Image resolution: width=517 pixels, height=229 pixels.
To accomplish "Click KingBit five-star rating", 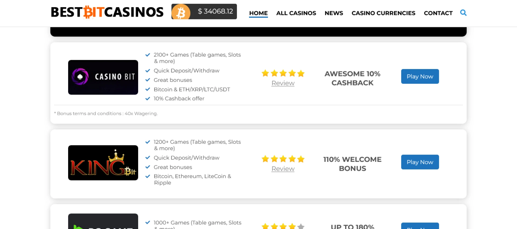I will tap(283, 159).
